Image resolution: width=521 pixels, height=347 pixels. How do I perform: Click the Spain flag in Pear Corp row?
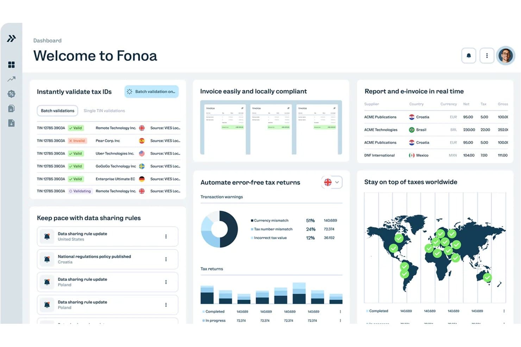click(142, 141)
